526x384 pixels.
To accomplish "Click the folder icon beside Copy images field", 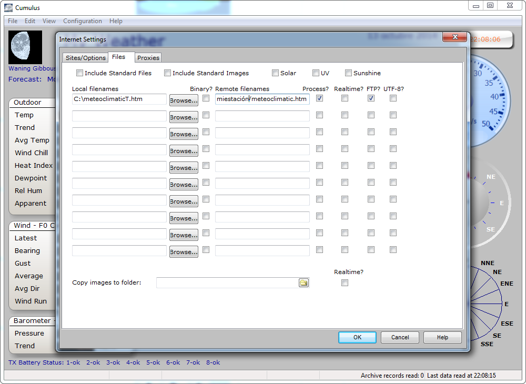I will (x=304, y=283).
